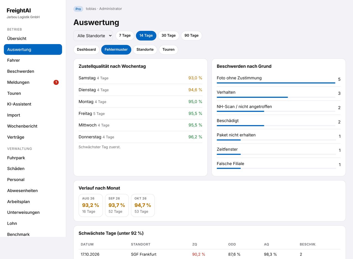Viewport: 353px width, 259px height.
Task: Open the Alle Standorte location dropdown
Action: pos(93,36)
